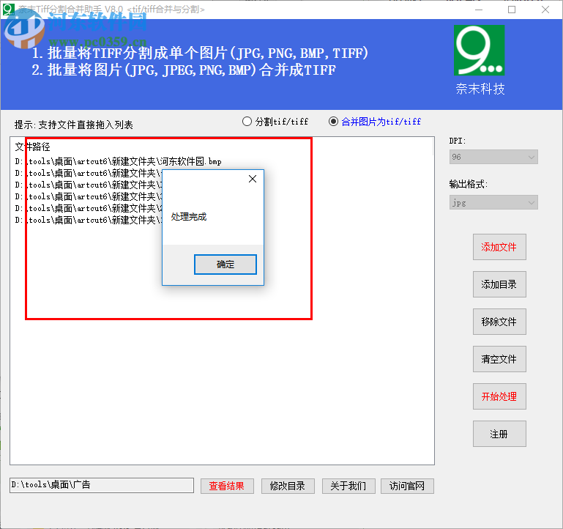Select the 分割tif/tiff radio option
563x529 pixels.
275,122
